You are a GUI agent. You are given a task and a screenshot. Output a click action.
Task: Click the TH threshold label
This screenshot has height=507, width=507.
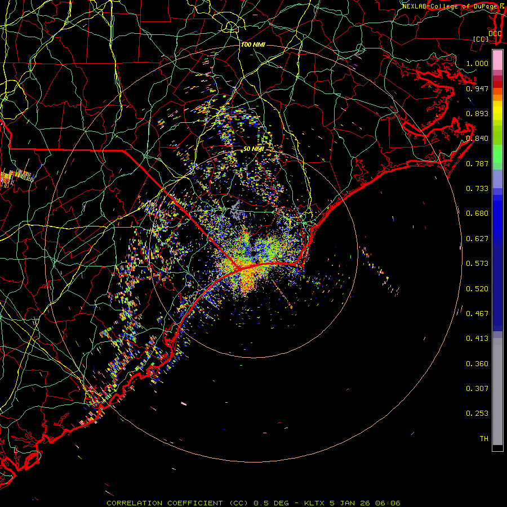pyautogui.click(x=484, y=439)
